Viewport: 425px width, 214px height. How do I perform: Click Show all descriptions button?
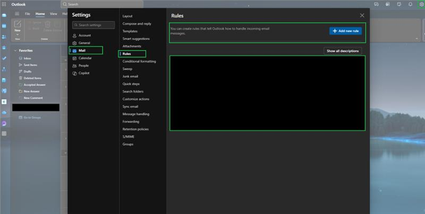342,51
